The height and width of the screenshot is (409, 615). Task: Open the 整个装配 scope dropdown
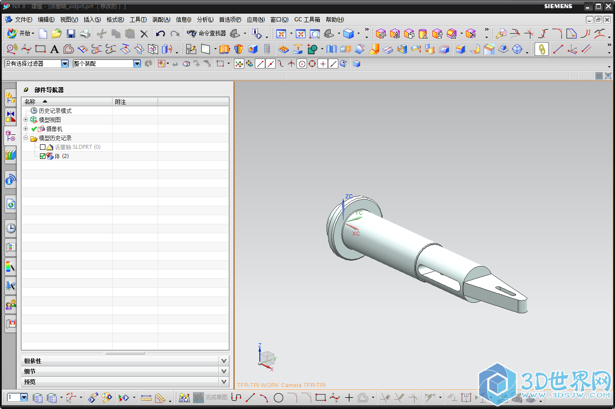(x=137, y=64)
